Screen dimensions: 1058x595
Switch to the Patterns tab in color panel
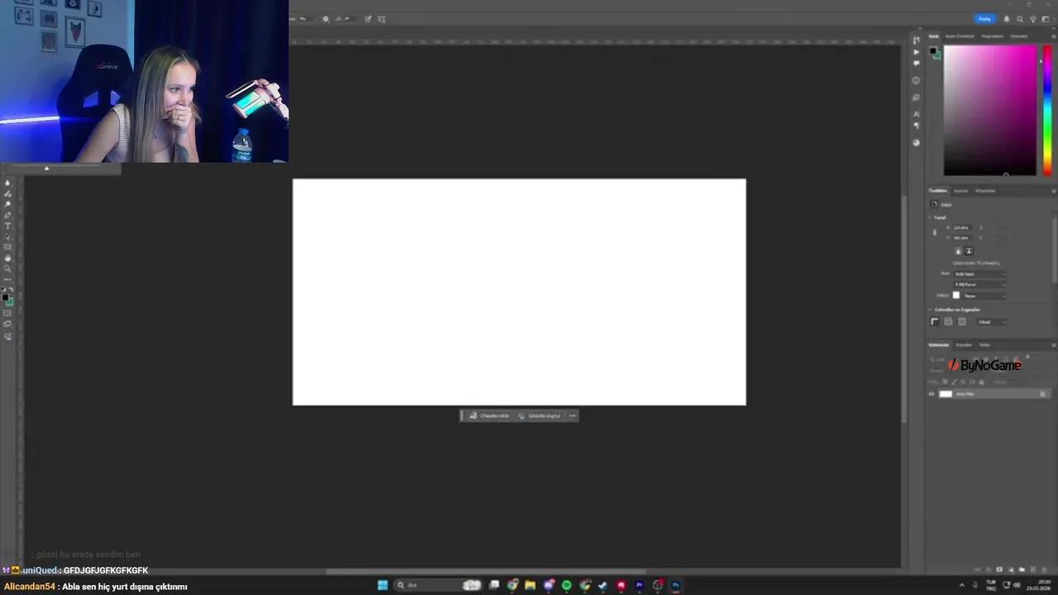(1019, 36)
